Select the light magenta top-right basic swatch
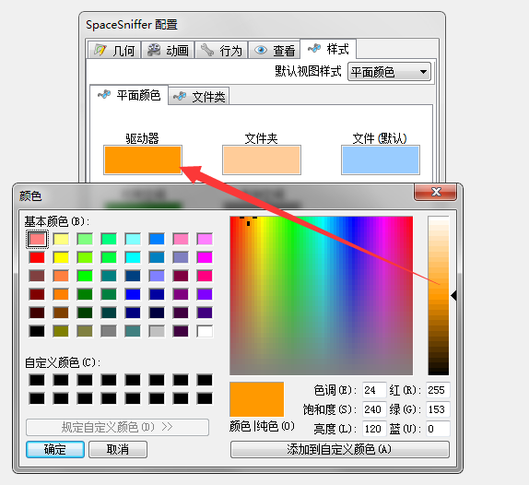Screen dimensions: 529x485 tap(205, 240)
